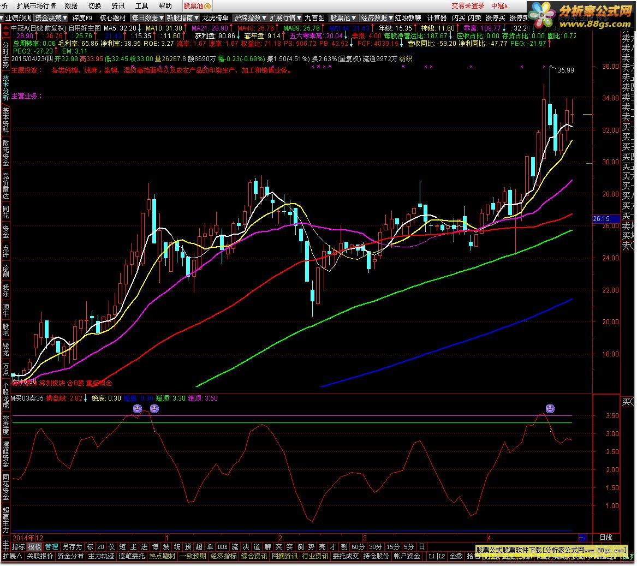Click the 中冠A stock name in title bar
Image resolution: width=637 pixels, height=566 pixels.
click(499, 5)
